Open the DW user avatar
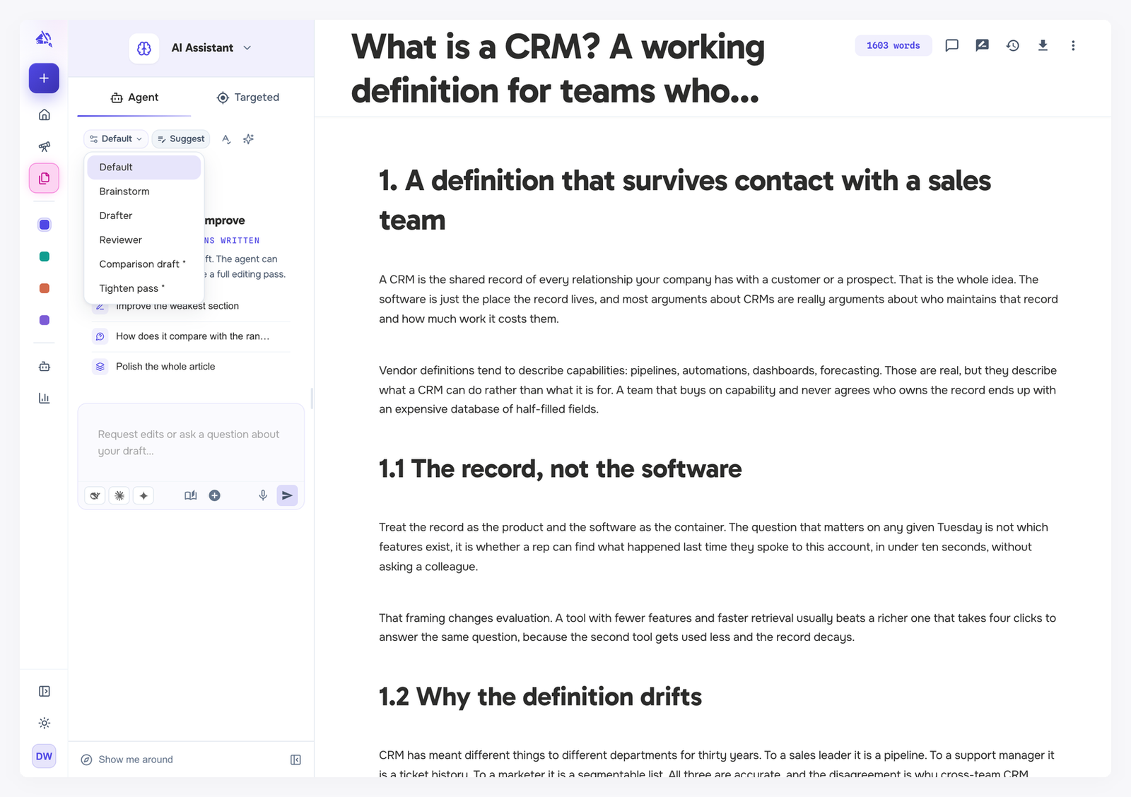 coord(44,756)
